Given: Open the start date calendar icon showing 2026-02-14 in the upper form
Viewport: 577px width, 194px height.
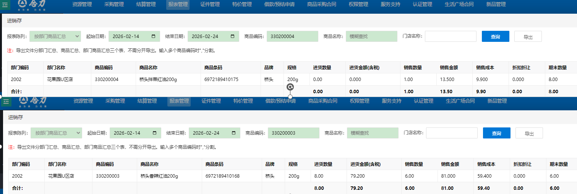Looking at the screenshot, I should pyautogui.click(x=154, y=37).
